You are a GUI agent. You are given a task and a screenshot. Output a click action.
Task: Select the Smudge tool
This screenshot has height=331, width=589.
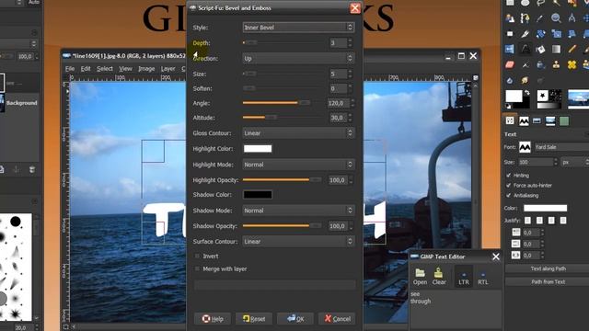pos(525,80)
